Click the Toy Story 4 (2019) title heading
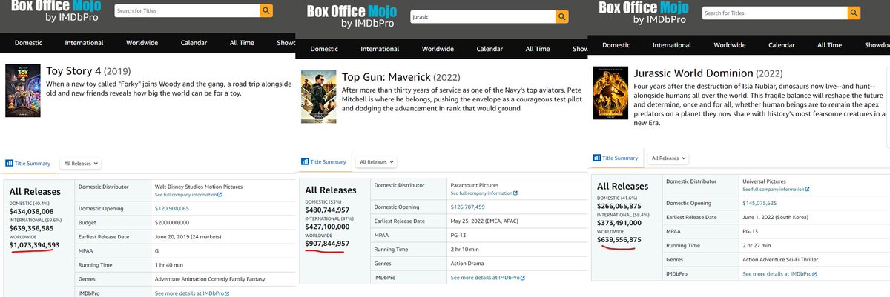The height and width of the screenshot is (297, 890). tap(88, 71)
